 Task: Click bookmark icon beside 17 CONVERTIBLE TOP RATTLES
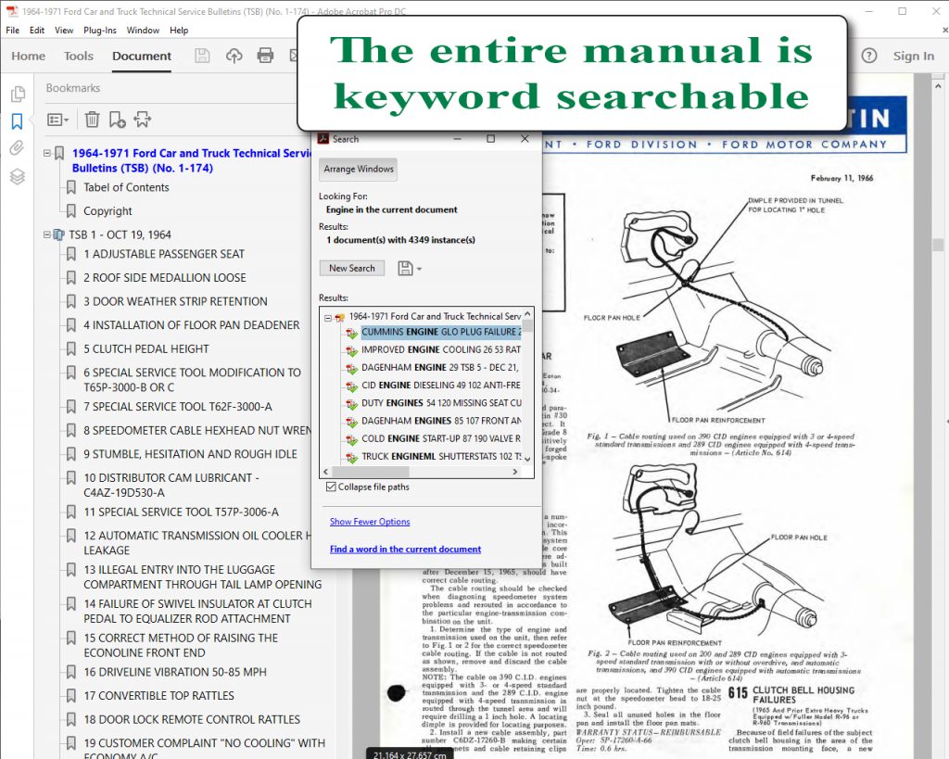pos(70,696)
